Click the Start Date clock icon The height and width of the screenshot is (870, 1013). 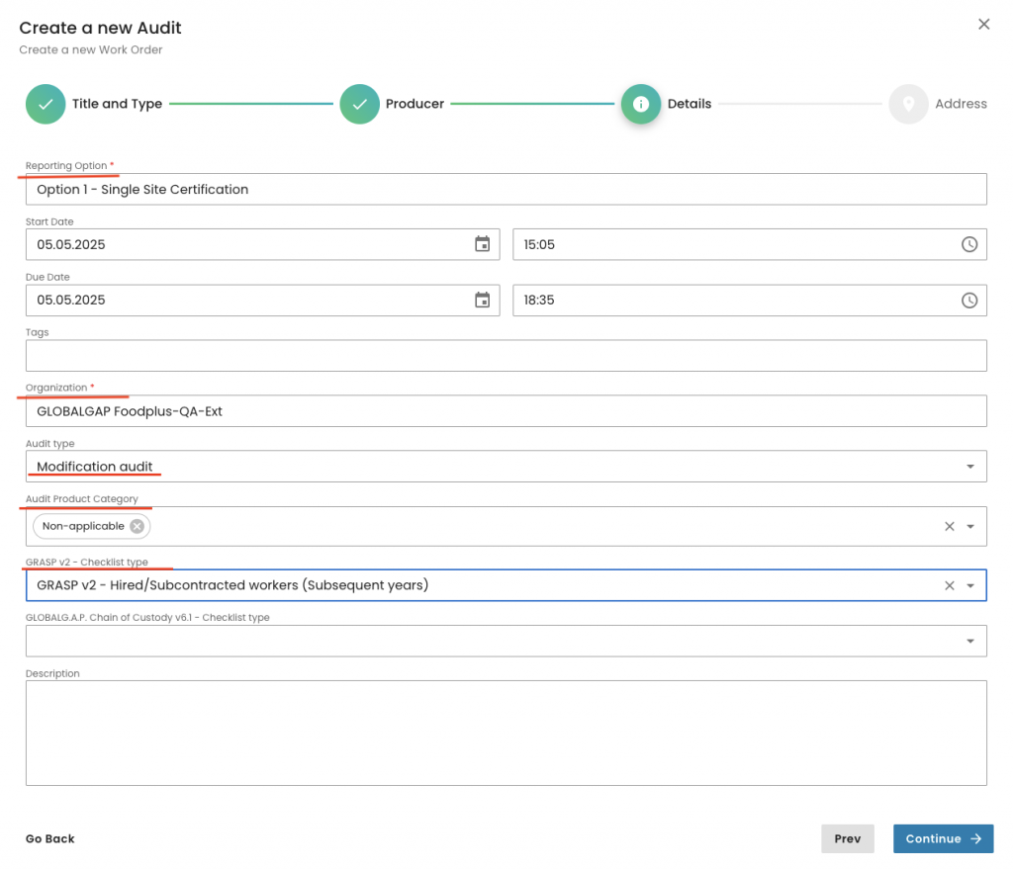969,244
